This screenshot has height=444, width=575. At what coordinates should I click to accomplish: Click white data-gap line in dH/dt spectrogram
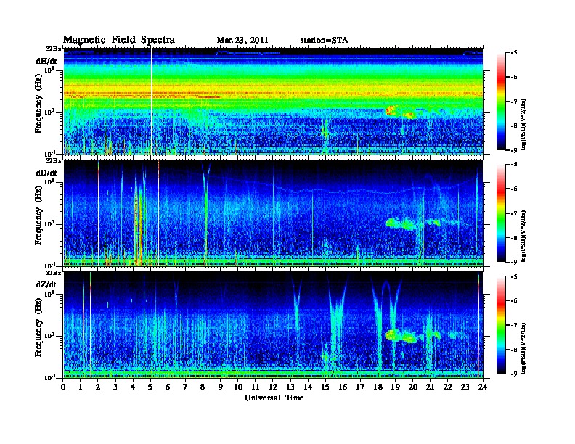pos(151,101)
